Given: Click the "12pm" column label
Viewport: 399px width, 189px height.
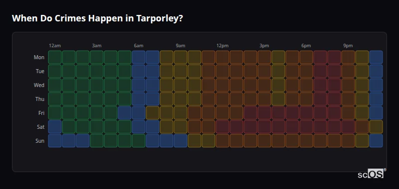Looking at the screenshot, I should [222, 46].
